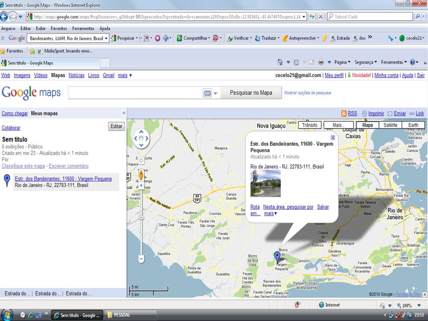Open the PESSOAL folder taskbar button
This screenshot has height=321, width=428.
(x=131, y=315)
